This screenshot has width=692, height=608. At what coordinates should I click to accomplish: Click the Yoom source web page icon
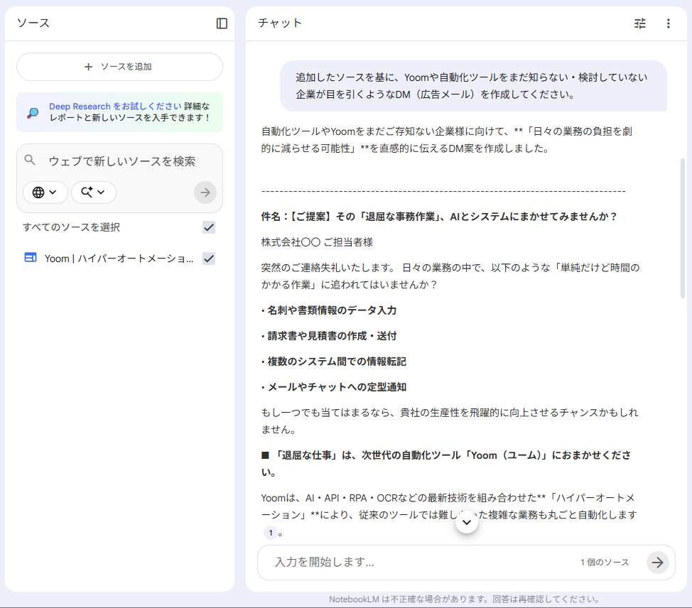31,259
